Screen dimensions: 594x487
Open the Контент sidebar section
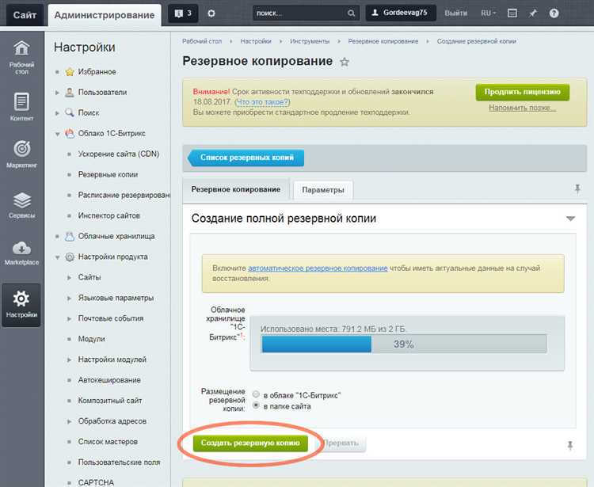[21, 107]
